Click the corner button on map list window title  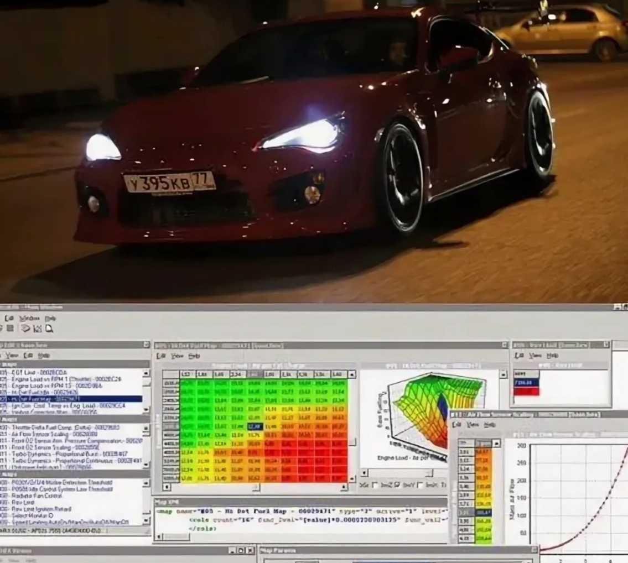[x=146, y=345]
